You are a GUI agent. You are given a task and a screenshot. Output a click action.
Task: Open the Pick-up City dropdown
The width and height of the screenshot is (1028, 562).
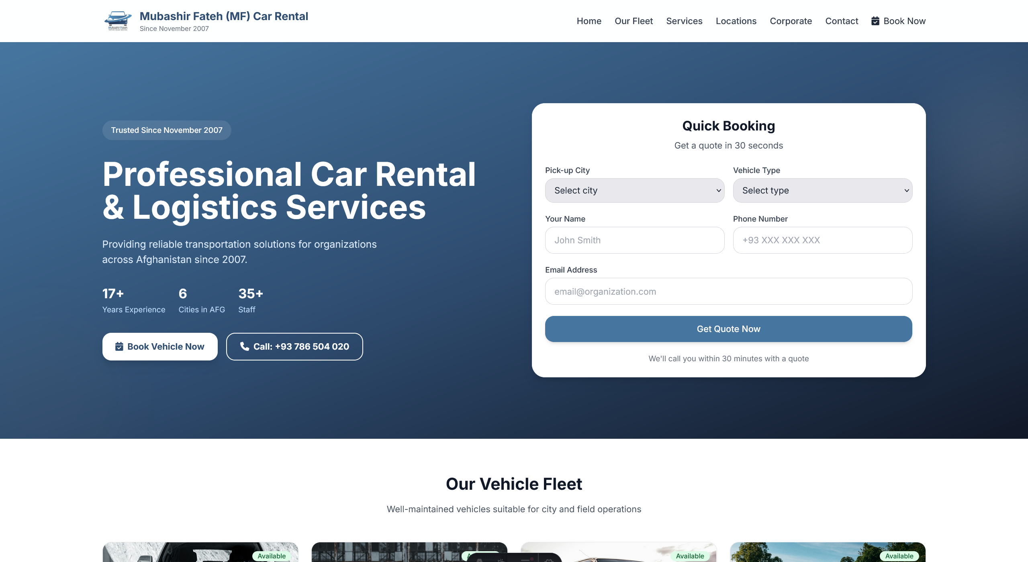point(634,190)
